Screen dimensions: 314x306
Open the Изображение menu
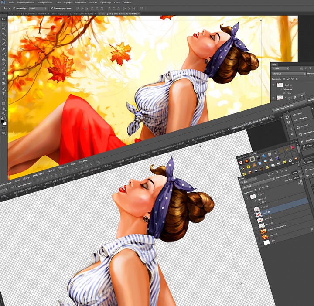pos(43,3)
